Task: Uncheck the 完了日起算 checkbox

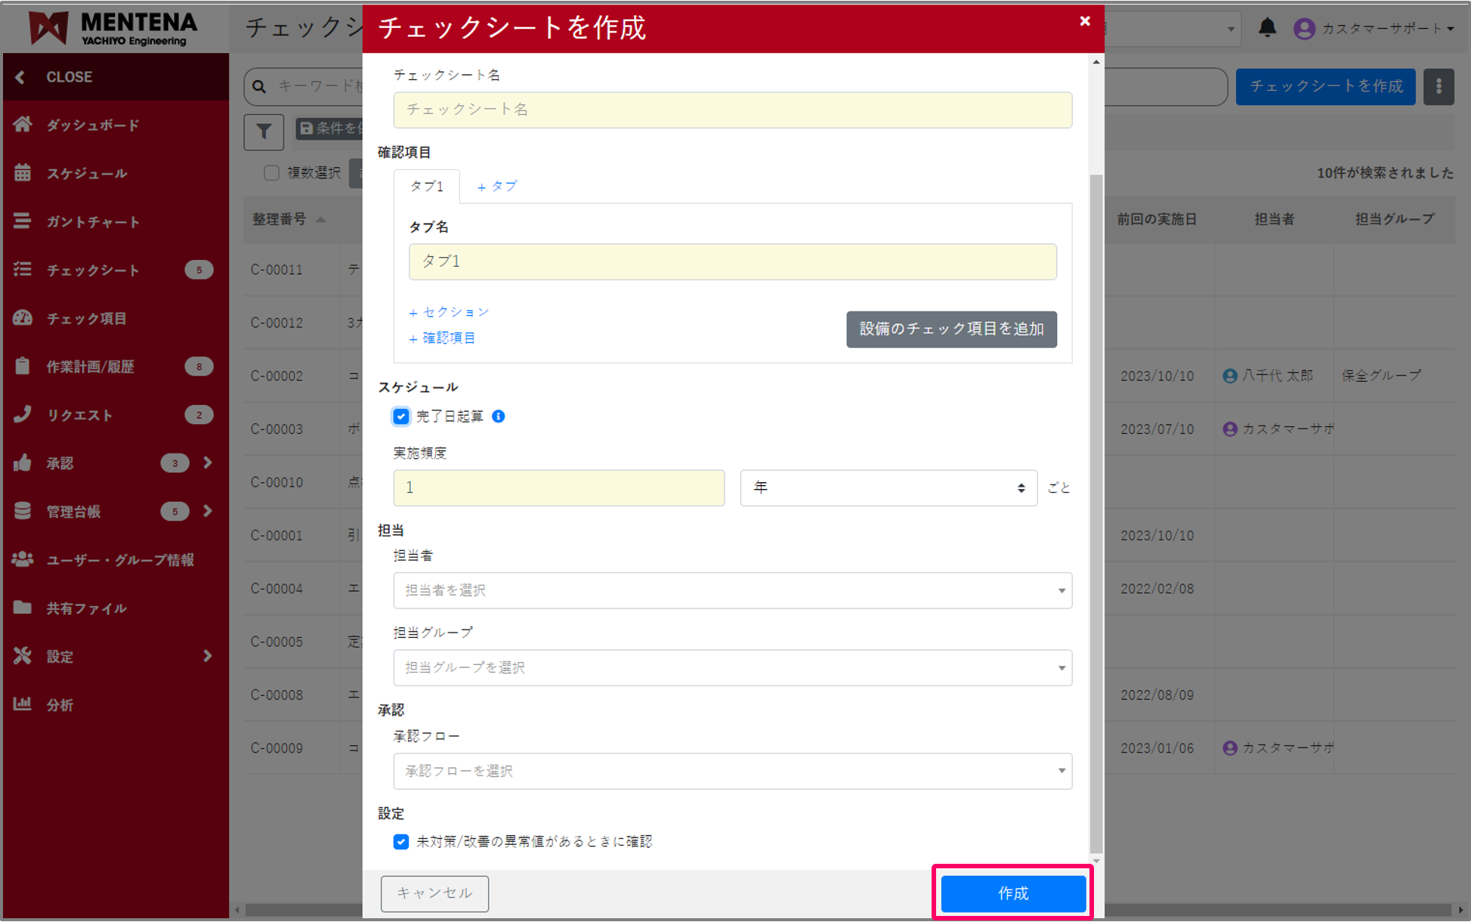Action: point(401,416)
